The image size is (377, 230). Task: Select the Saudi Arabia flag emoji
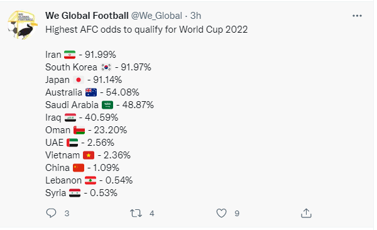pos(107,105)
